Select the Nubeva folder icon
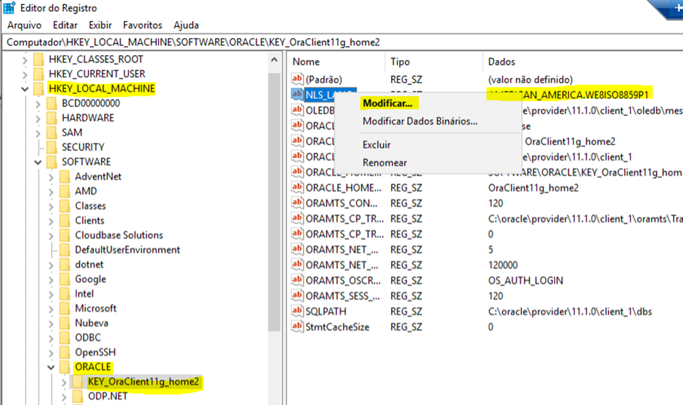Viewport: 683px width, 405px height. pyautogui.click(x=65, y=323)
